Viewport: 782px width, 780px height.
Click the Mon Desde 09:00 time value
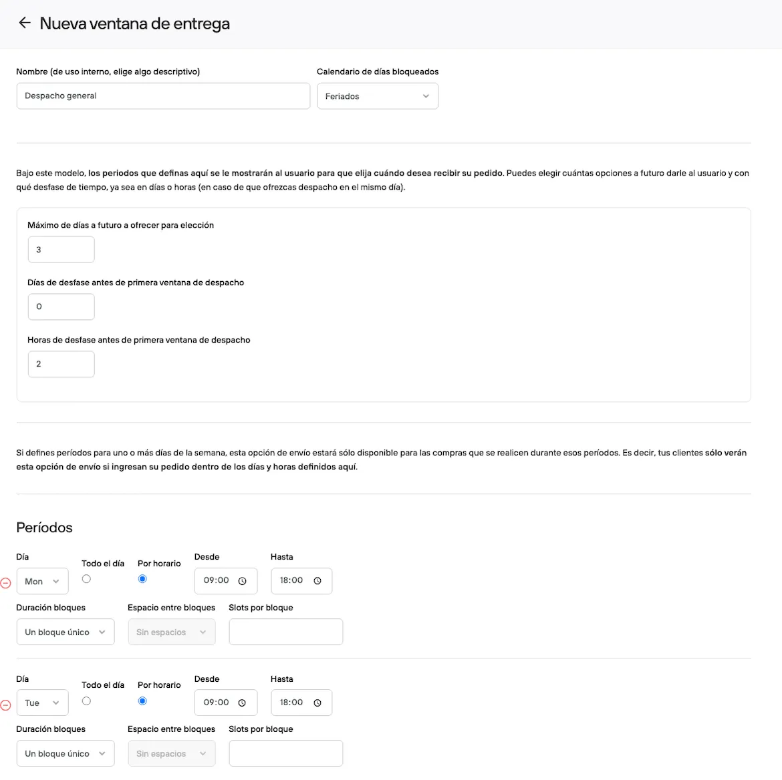pyautogui.click(x=216, y=580)
